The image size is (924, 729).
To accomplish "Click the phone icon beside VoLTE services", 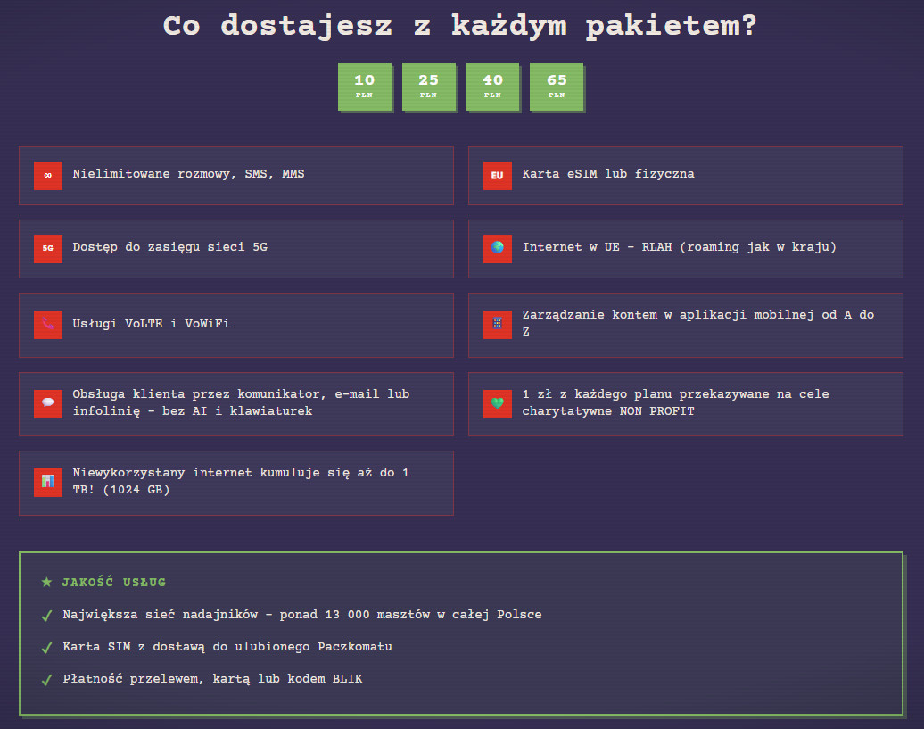I will click(x=48, y=325).
